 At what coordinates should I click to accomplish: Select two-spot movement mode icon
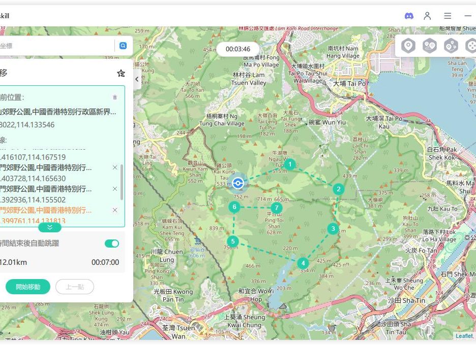(x=430, y=46)
